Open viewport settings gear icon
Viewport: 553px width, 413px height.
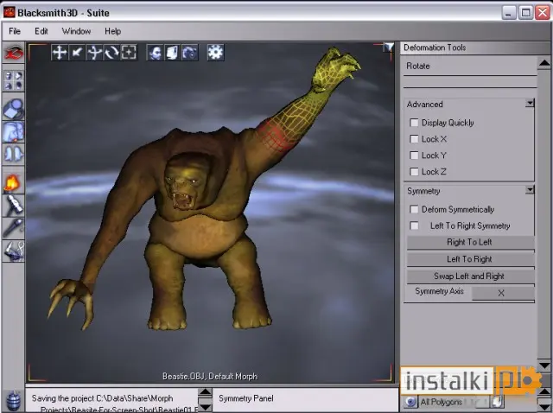coord(215,53)
